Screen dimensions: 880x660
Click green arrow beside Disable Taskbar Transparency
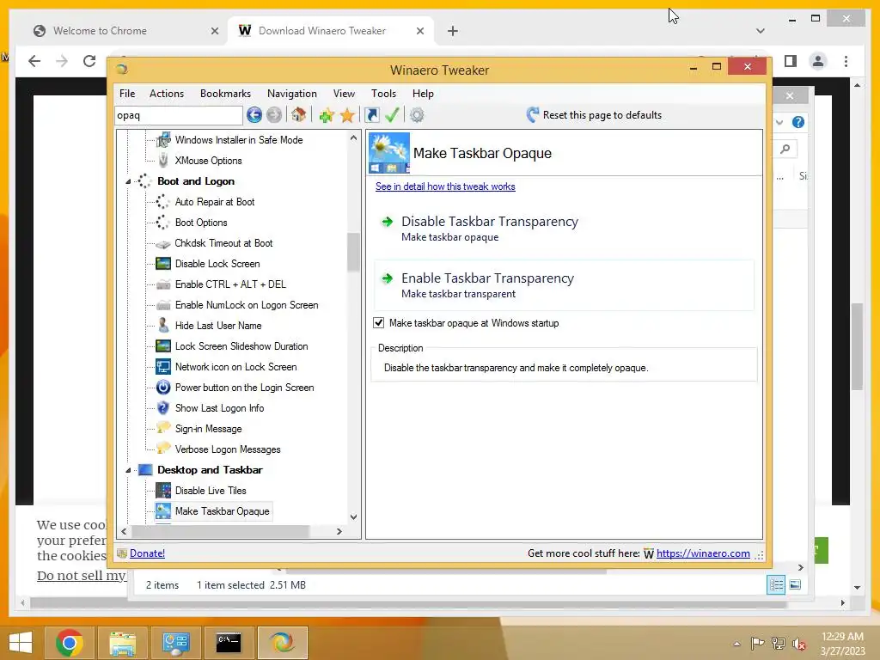pyautogui.click(x=388, y=222)
